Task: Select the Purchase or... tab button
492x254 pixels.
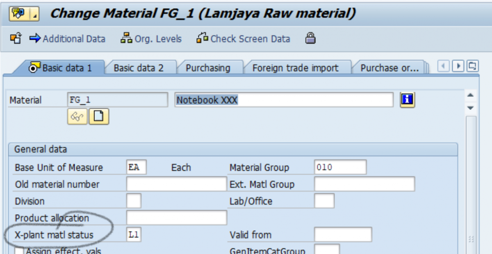Action: click(x=389, y=68)
